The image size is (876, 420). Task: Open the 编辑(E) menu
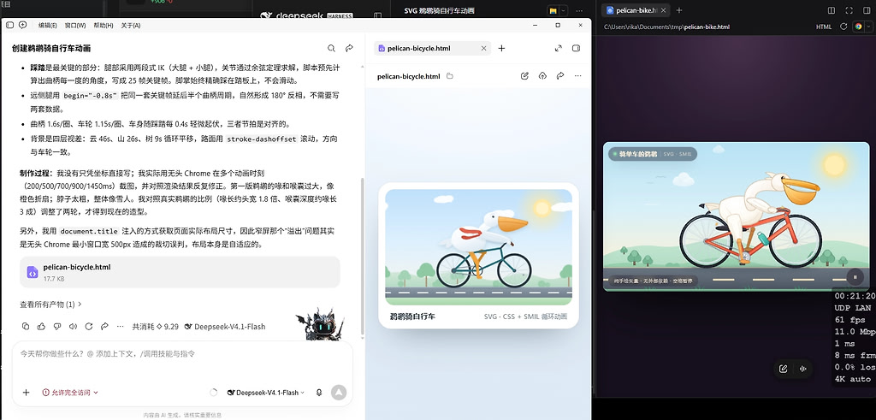[48, 26]
